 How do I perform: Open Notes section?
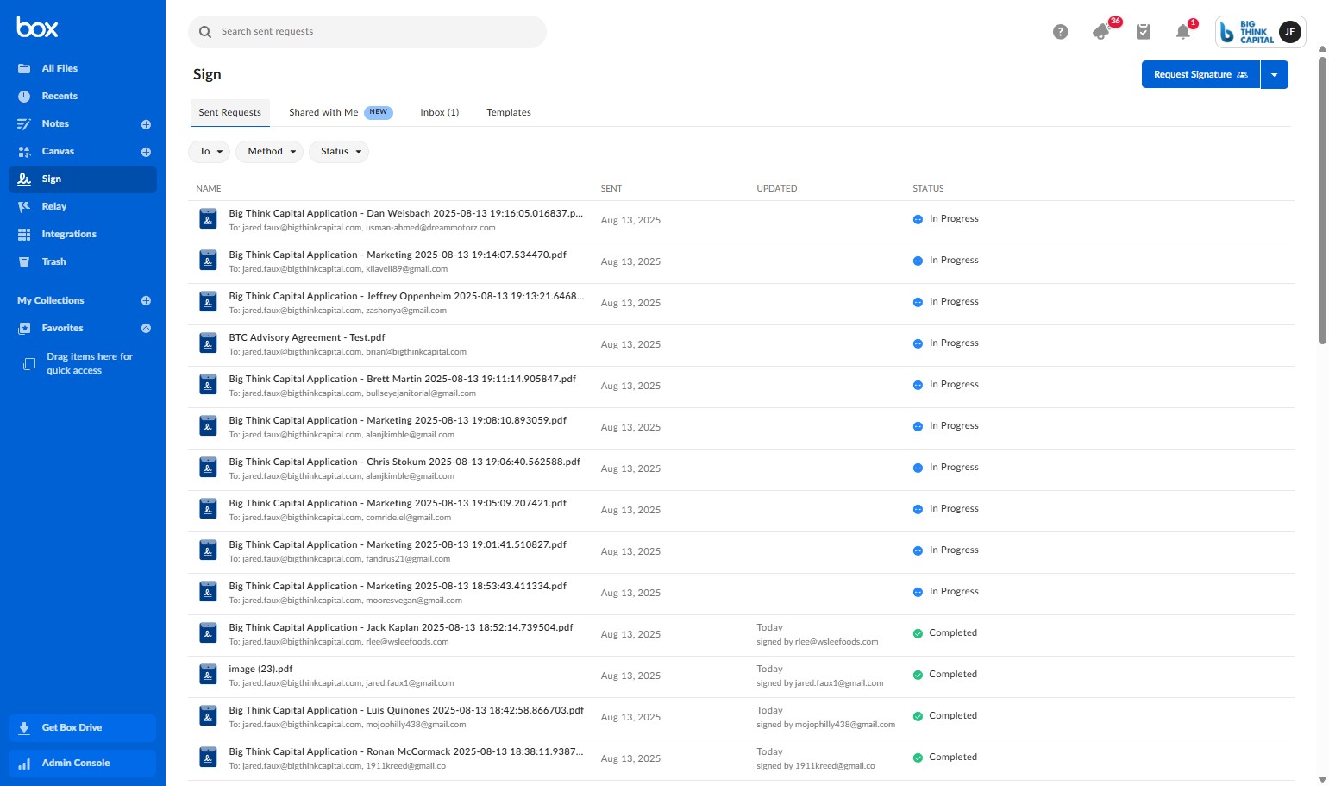(55, 123)
